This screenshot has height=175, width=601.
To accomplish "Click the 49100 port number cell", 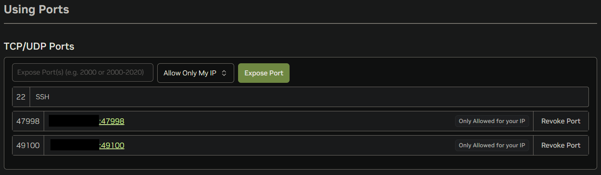I will (x=28, y=145).
